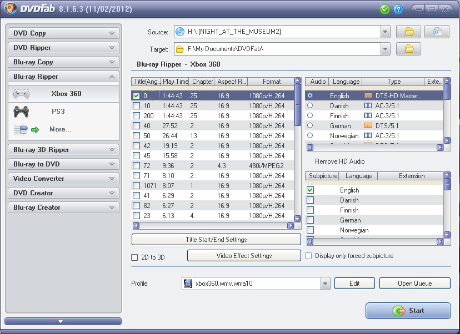This screenshot has height=334, width=460.
Task: Select the Danish audio radio button
Action: pos(310,105)
